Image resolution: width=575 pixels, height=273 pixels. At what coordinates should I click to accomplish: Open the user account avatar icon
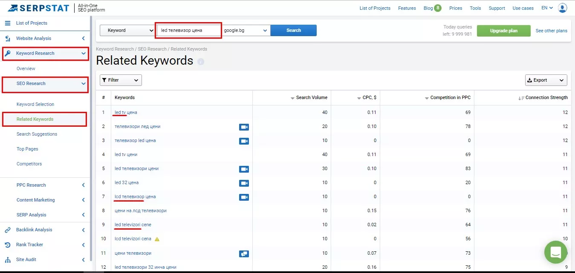563,8
